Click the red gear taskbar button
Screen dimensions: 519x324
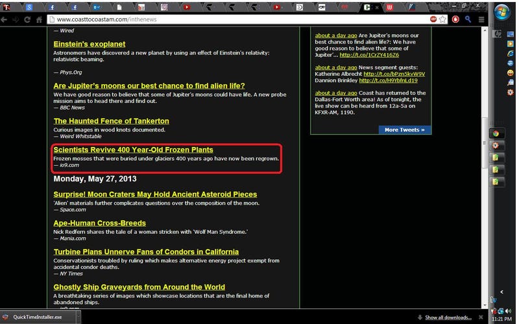[x=496, y=145]
